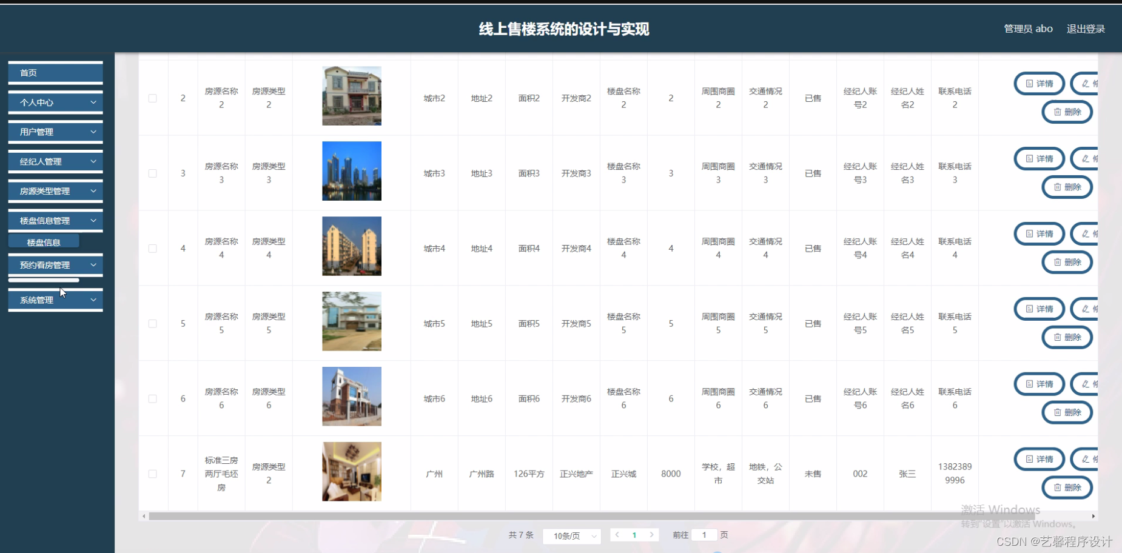Expand the 系统管理 sidebar section
The image size is (1122, 553).
55,300
